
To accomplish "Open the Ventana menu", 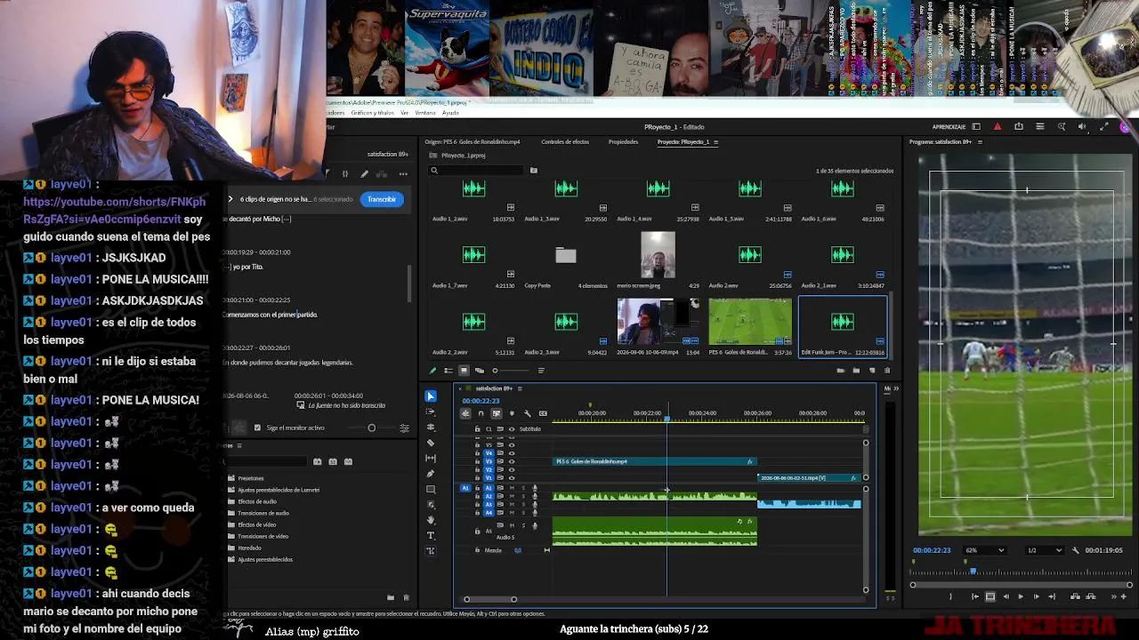I will click(x=425, y=113).
